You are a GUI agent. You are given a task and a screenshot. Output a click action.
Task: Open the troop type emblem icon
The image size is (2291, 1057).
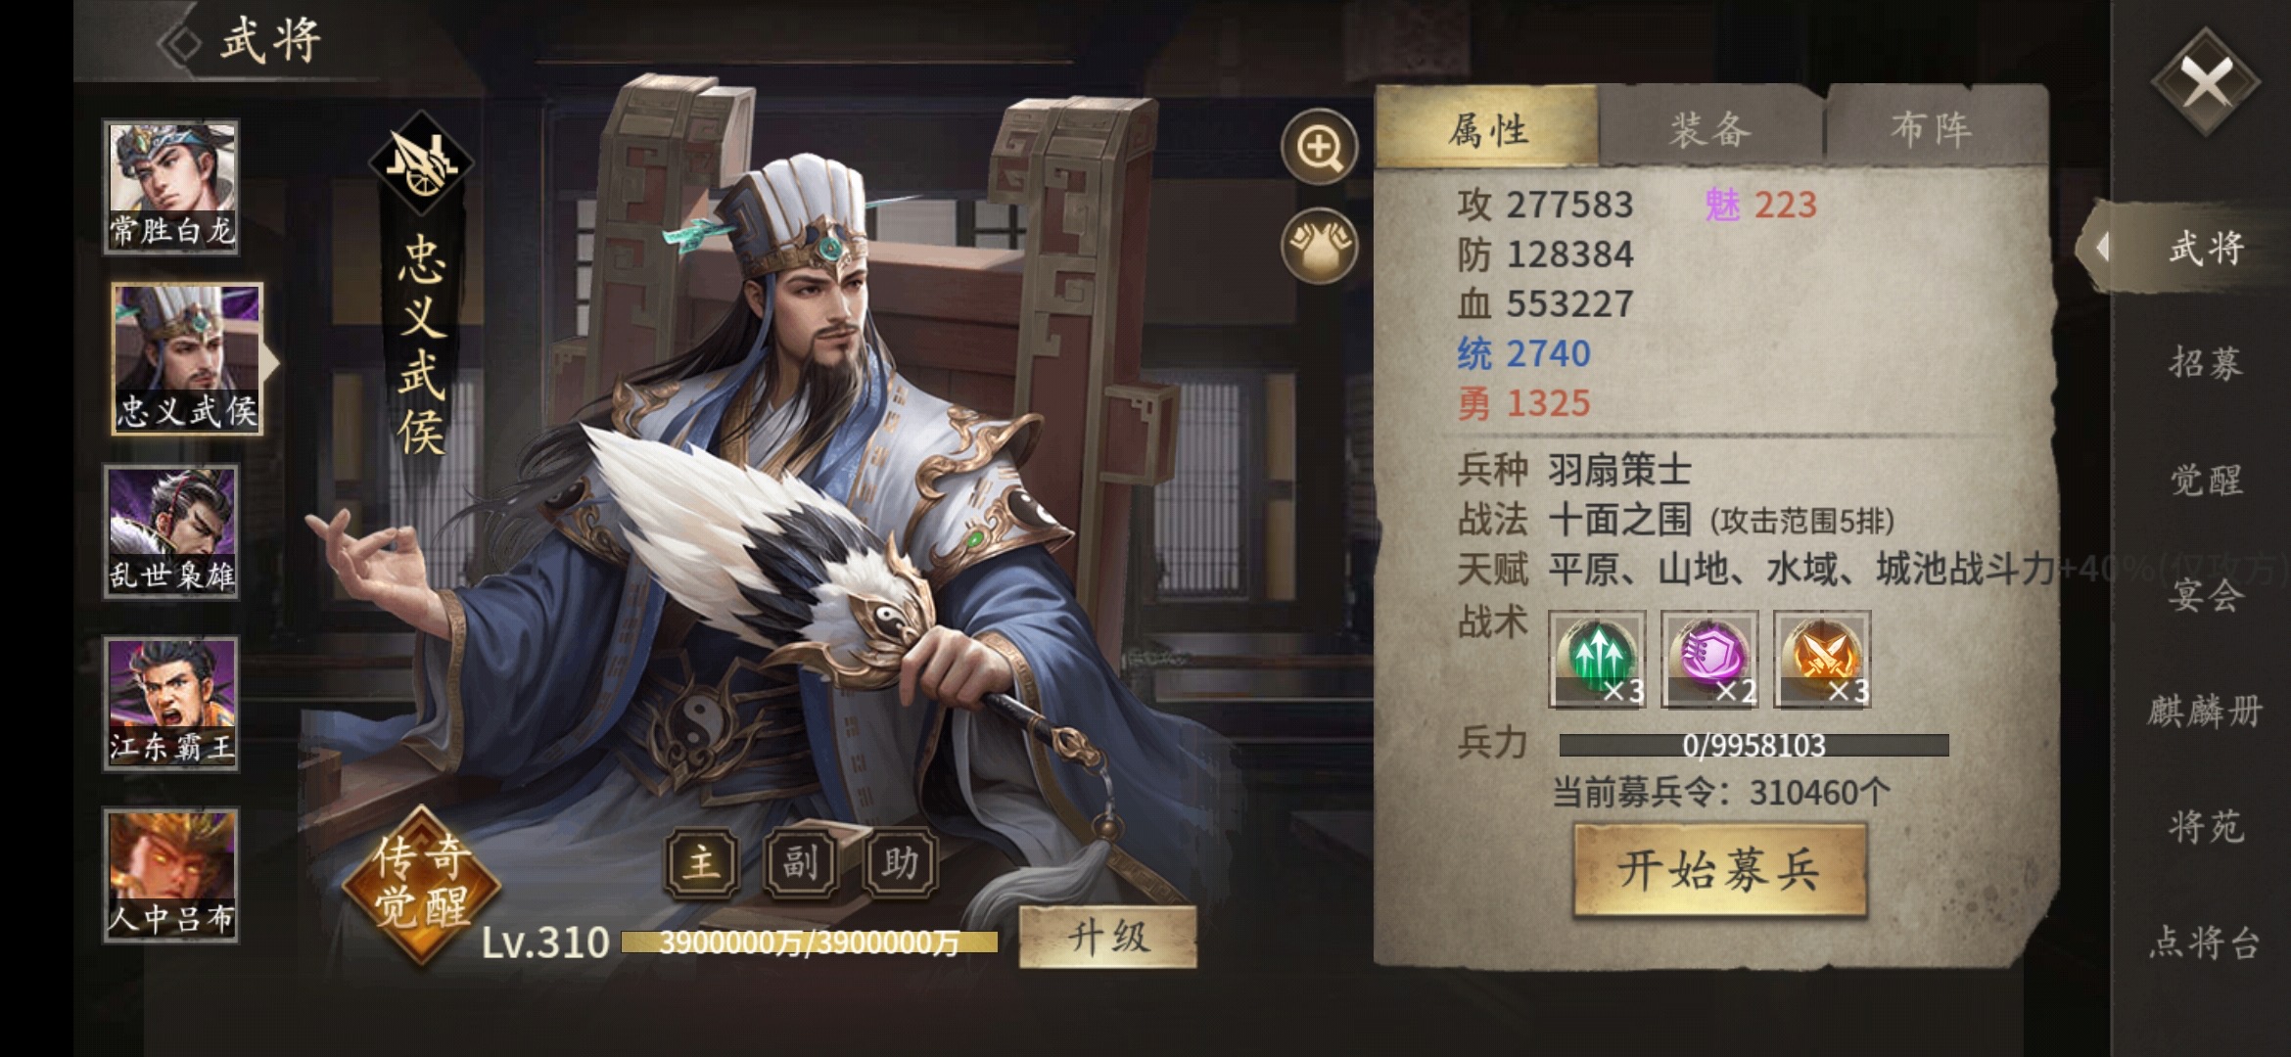[421, 162]
